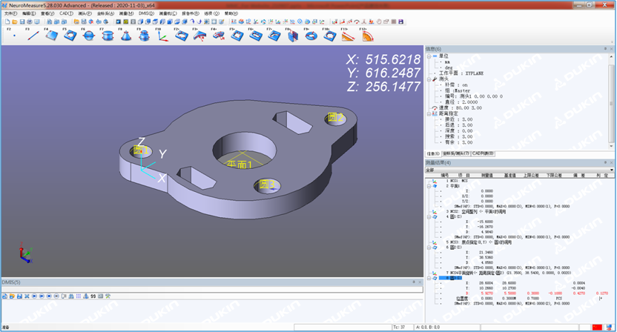Click the new file icon in toolbar
The width and height of the screenshot is (617, 332).
(7, 21)
